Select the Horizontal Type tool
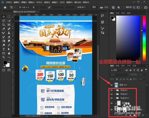 (4, 49)
